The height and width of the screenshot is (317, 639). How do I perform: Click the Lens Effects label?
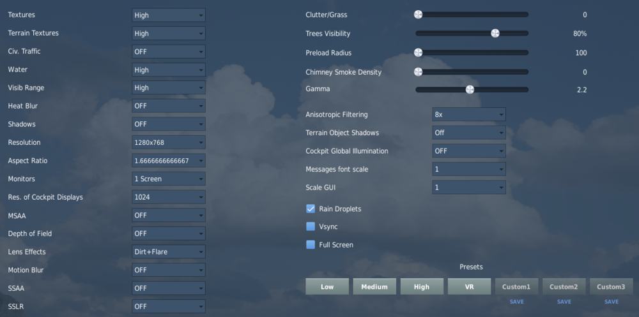[27, 251]
